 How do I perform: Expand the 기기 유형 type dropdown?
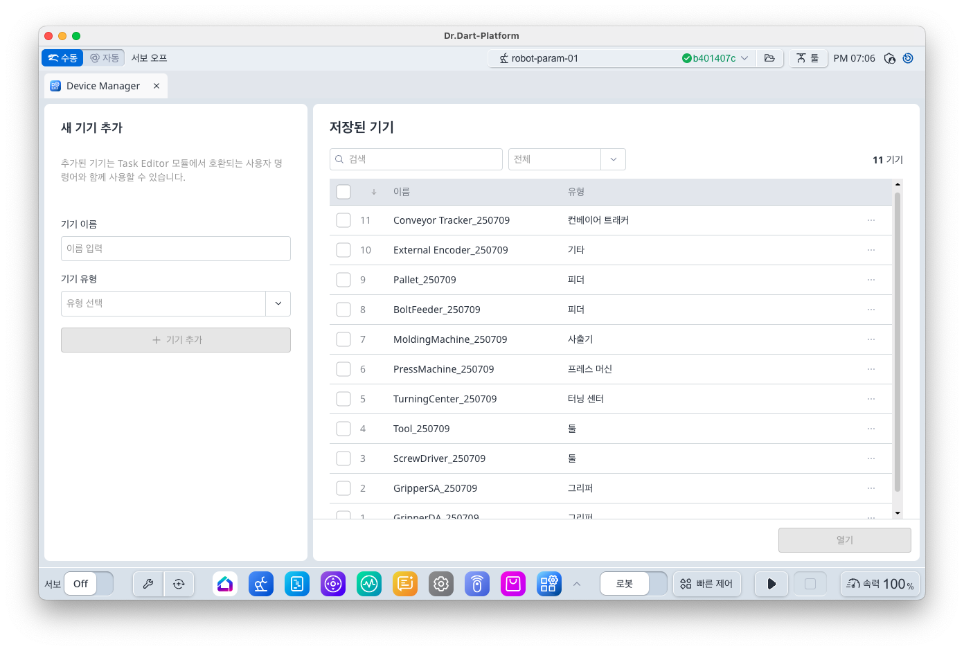[278, 303]
